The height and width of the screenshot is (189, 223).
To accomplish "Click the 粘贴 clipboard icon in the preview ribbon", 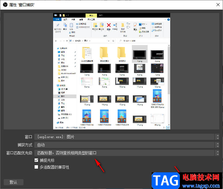I will [x=71, y=25].
